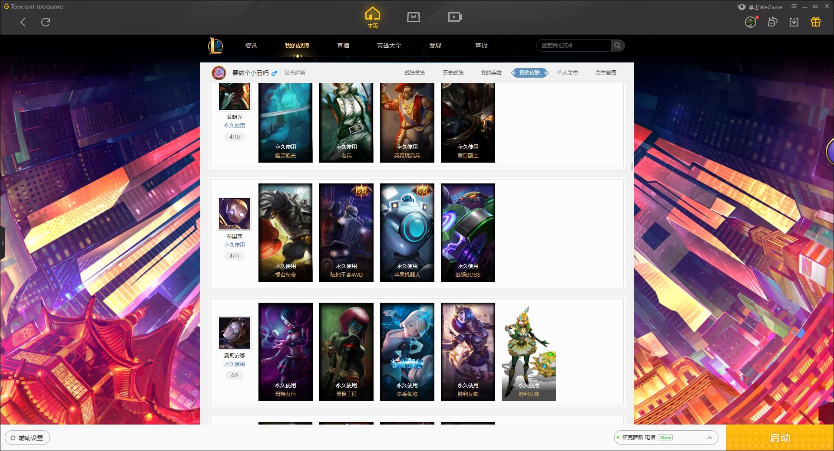Open the 昔日霸主 skin card
Screen dimensions: 834x451
pos(468,123)
